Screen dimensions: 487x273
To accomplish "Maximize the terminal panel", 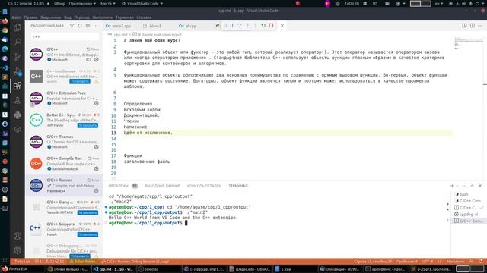I will pos(472,186).
